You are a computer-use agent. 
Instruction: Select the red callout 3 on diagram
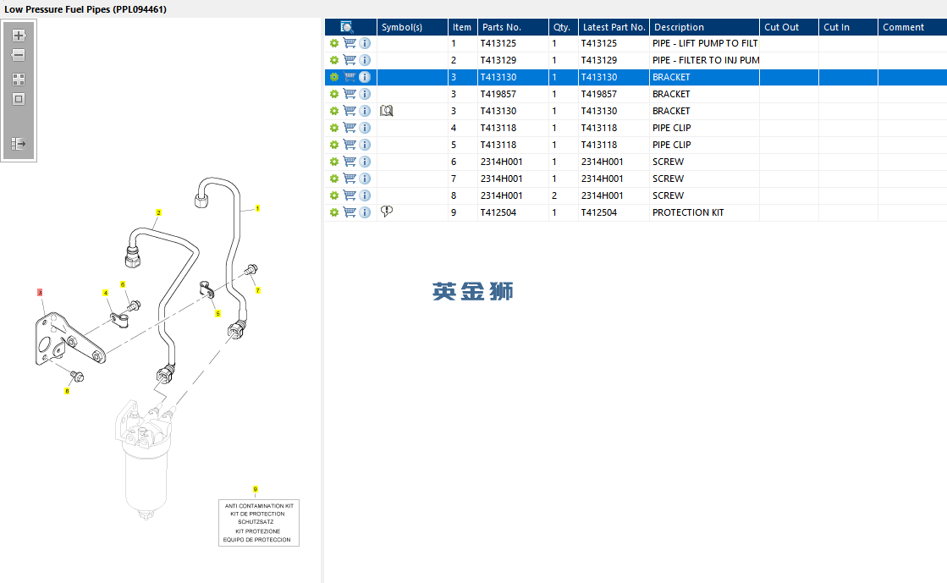click(40, 293)
